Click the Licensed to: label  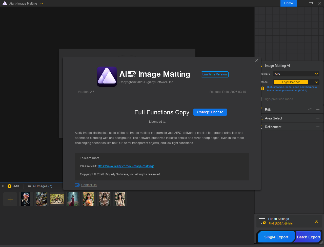click(x=157, y=122)
